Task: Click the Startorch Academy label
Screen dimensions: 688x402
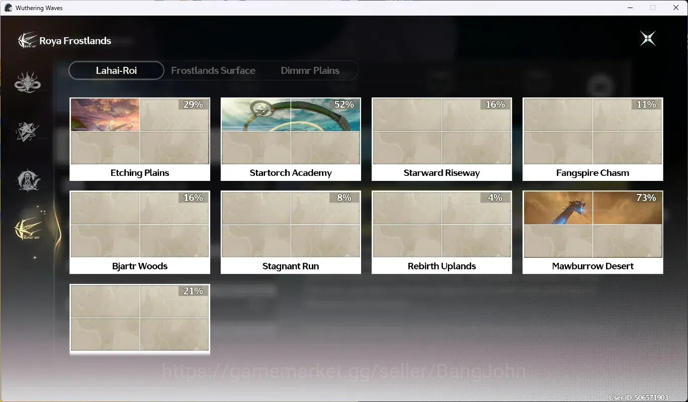Action: 291,173
